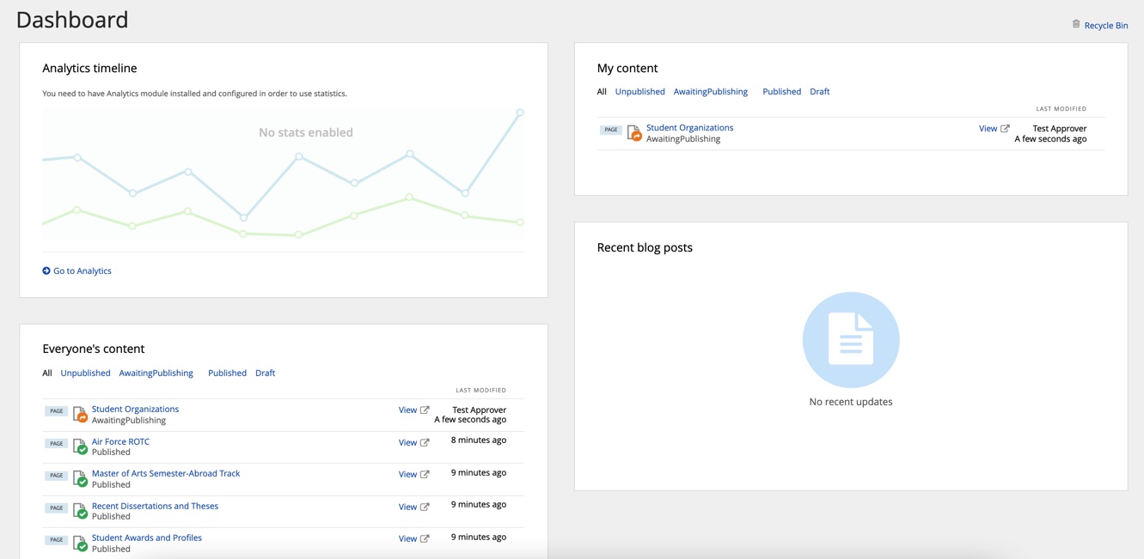Open the Recycle Bin
Viewport: 1144px width, 559px height.
[x=1106, y=25]
